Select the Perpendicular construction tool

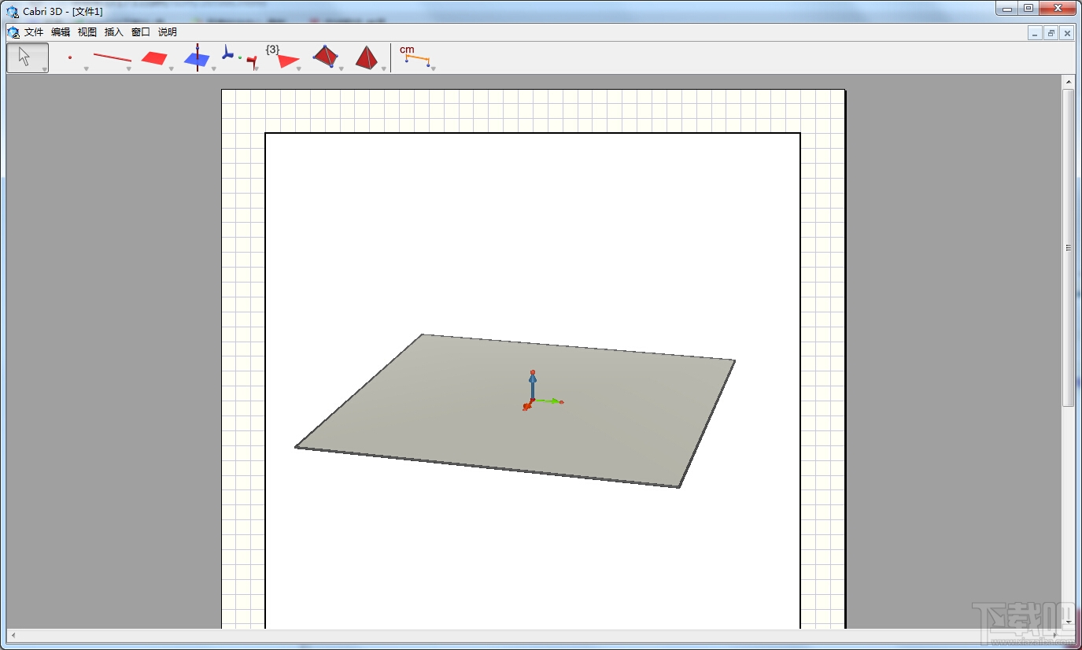click(197, 57)
